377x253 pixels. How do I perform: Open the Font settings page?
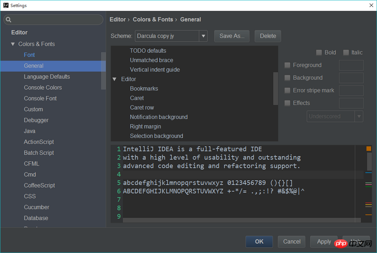point(29,55)
